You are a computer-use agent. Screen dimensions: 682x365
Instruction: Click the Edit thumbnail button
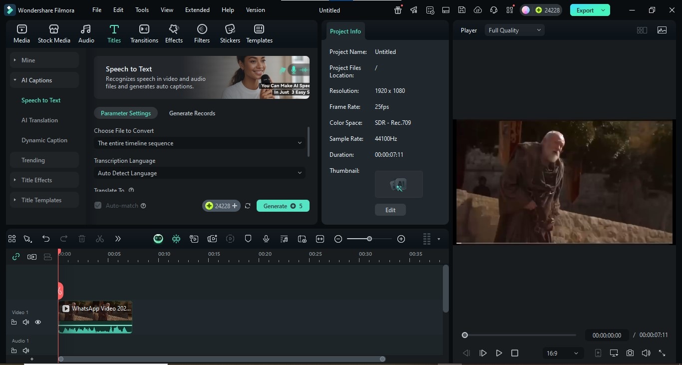click(x=390, y=210)
